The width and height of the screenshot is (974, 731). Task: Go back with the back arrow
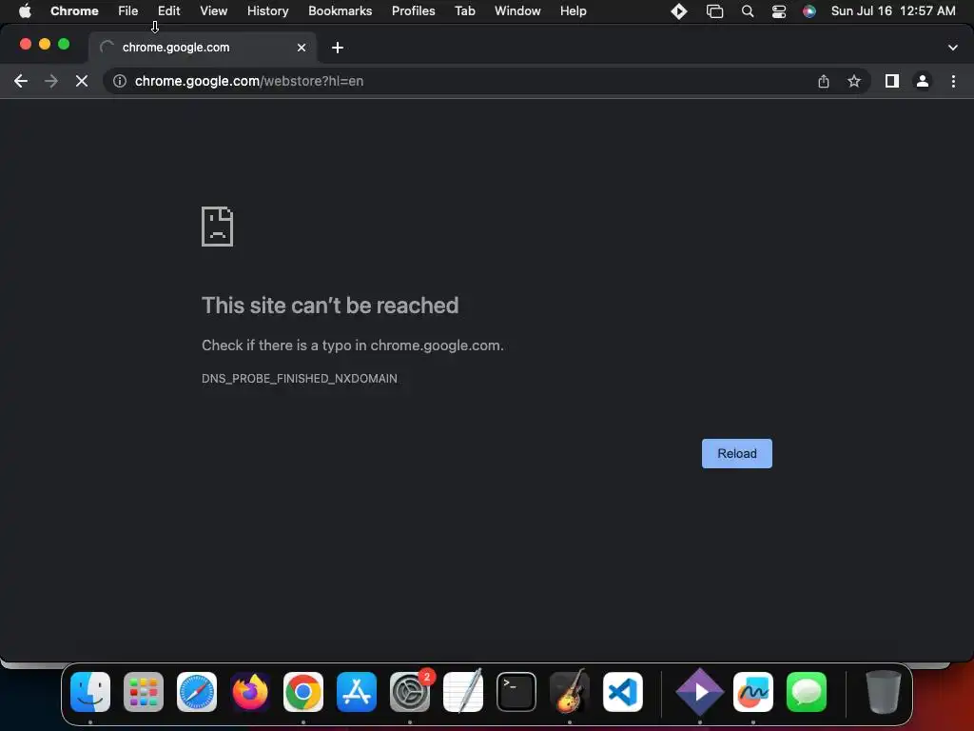tap(21, 81)
